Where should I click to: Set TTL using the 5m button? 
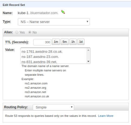coord(65,42)
